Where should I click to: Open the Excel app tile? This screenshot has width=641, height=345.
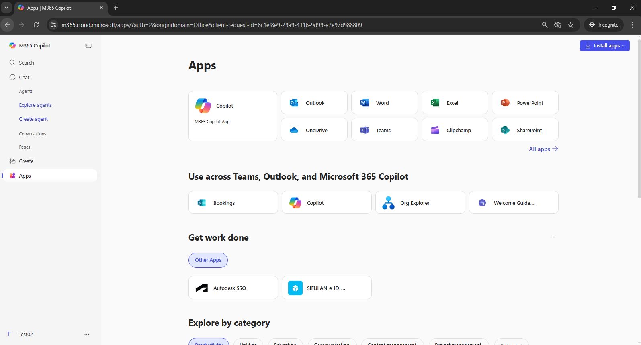[x=455, y=103]
